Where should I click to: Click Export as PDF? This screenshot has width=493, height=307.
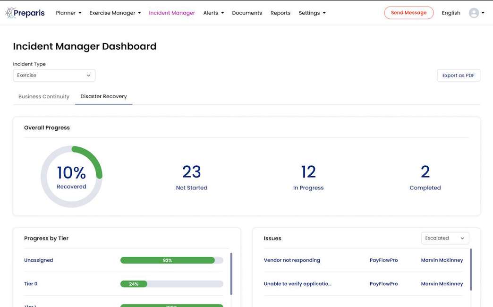pyautogui.click(x=458, y=75)
